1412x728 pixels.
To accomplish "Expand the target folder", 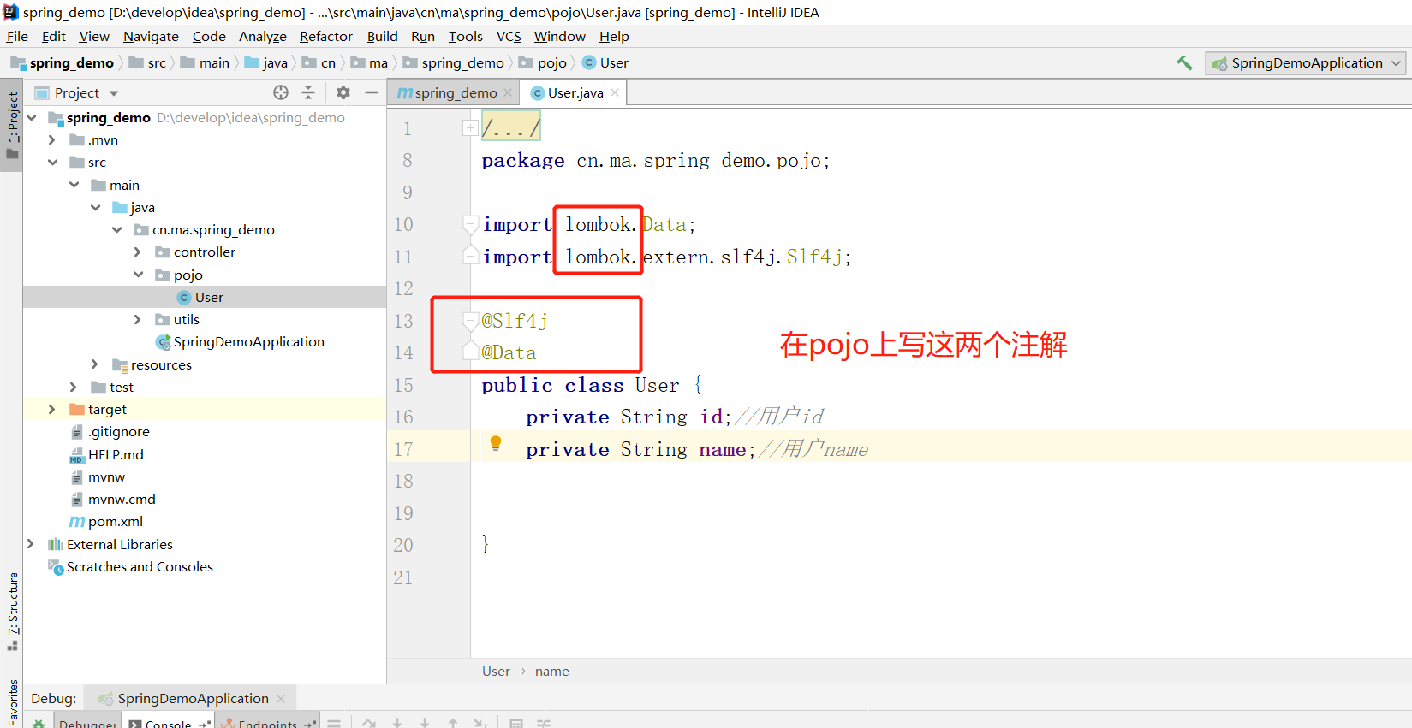I will tap(52, 409).
